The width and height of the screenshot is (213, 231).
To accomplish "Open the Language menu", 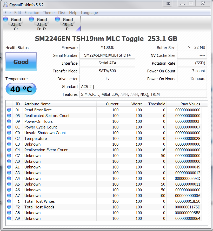I will click(89, 13).
